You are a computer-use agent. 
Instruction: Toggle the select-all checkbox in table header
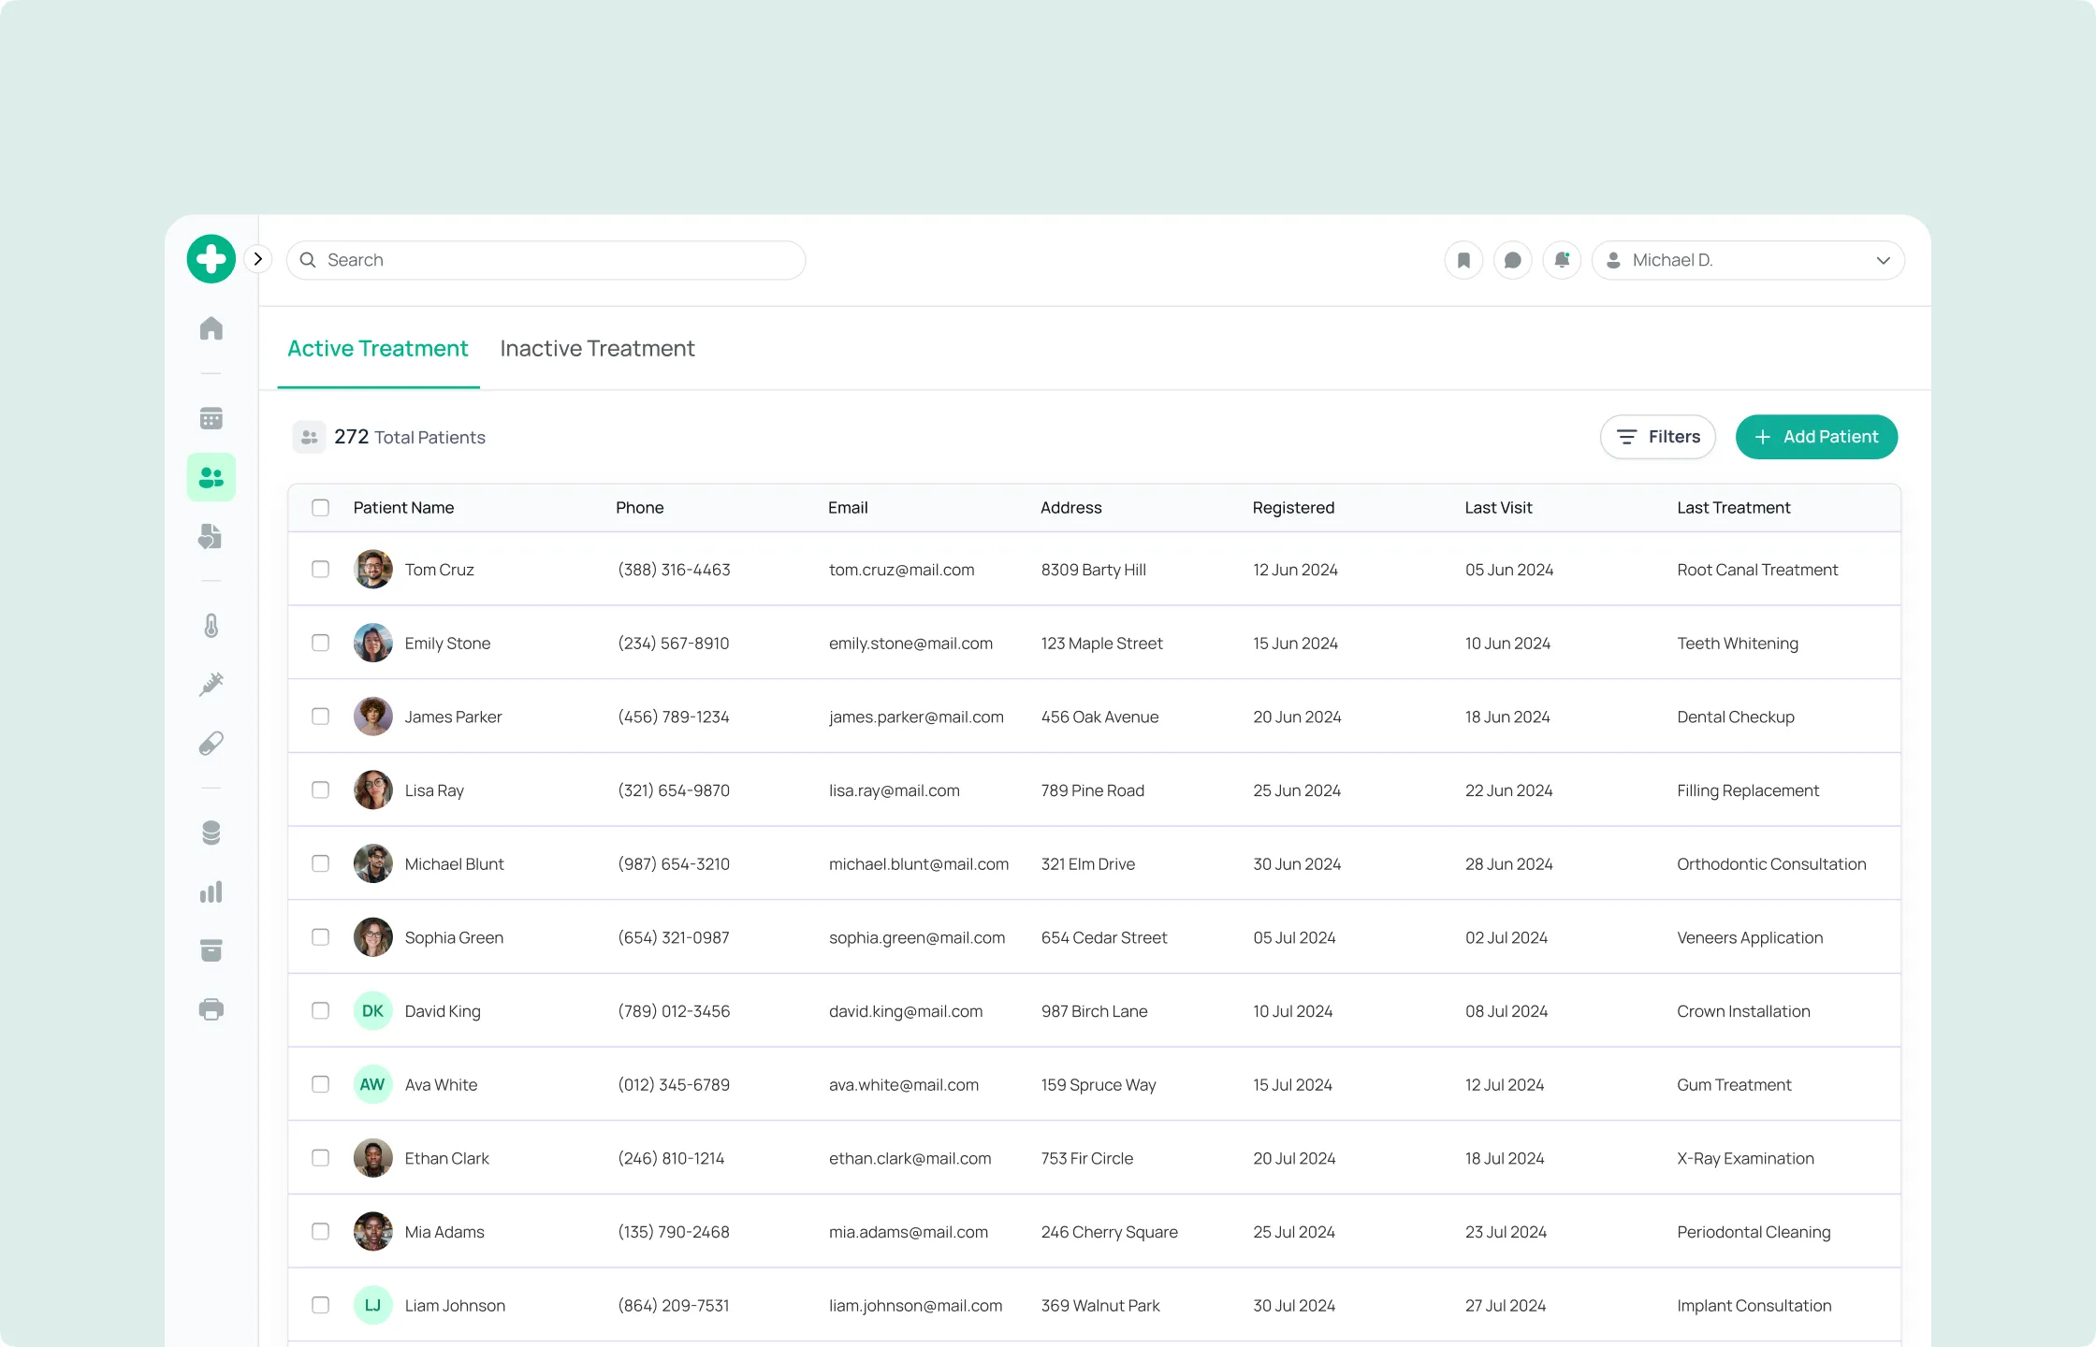pos(321,508)
